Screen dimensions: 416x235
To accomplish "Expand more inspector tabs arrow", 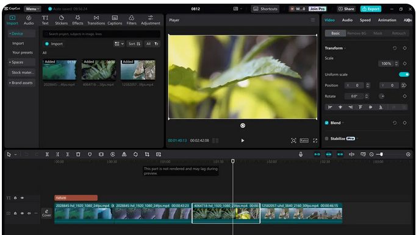I will (x=408, y=20).
